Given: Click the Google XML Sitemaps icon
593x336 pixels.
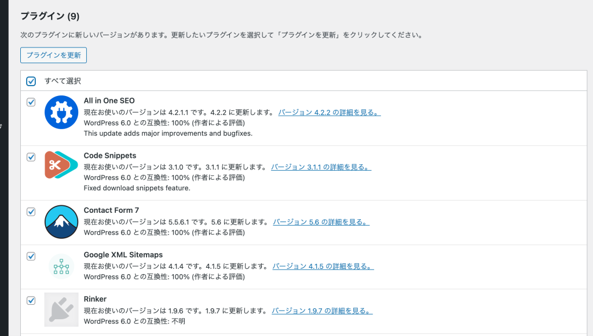Looking at the screenshot, I should point(61,266).
